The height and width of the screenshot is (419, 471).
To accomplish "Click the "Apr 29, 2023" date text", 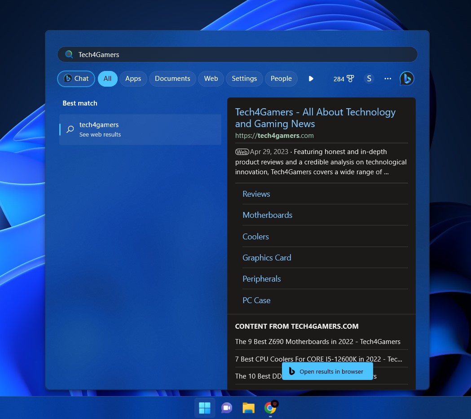I will 269,152.
